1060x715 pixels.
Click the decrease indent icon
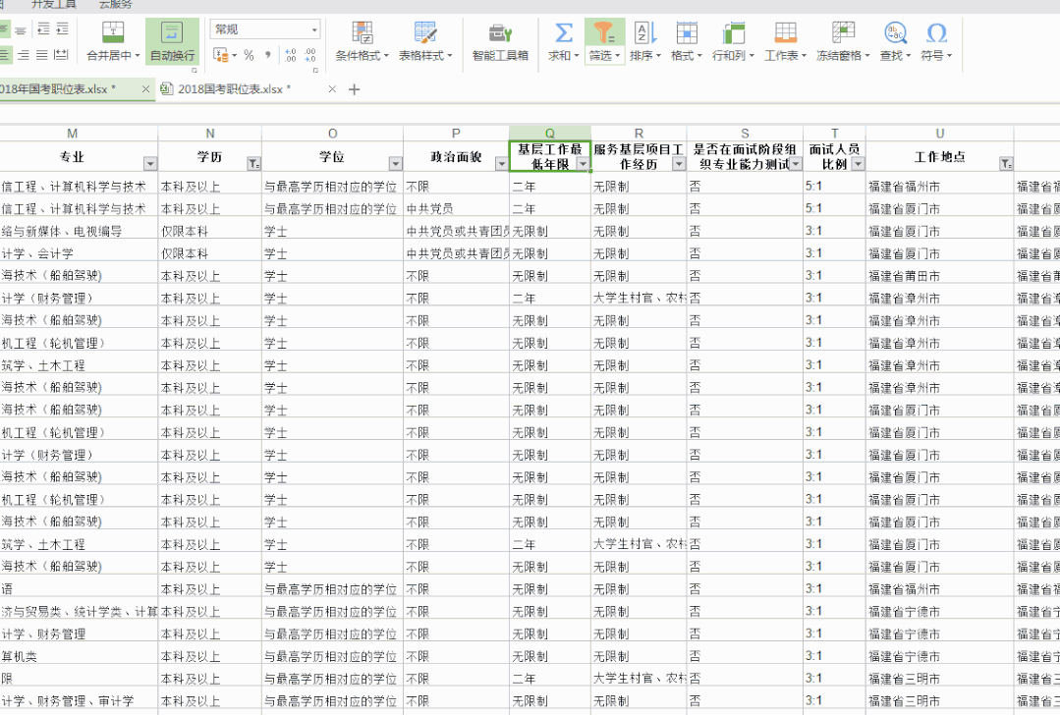(43, 29)
